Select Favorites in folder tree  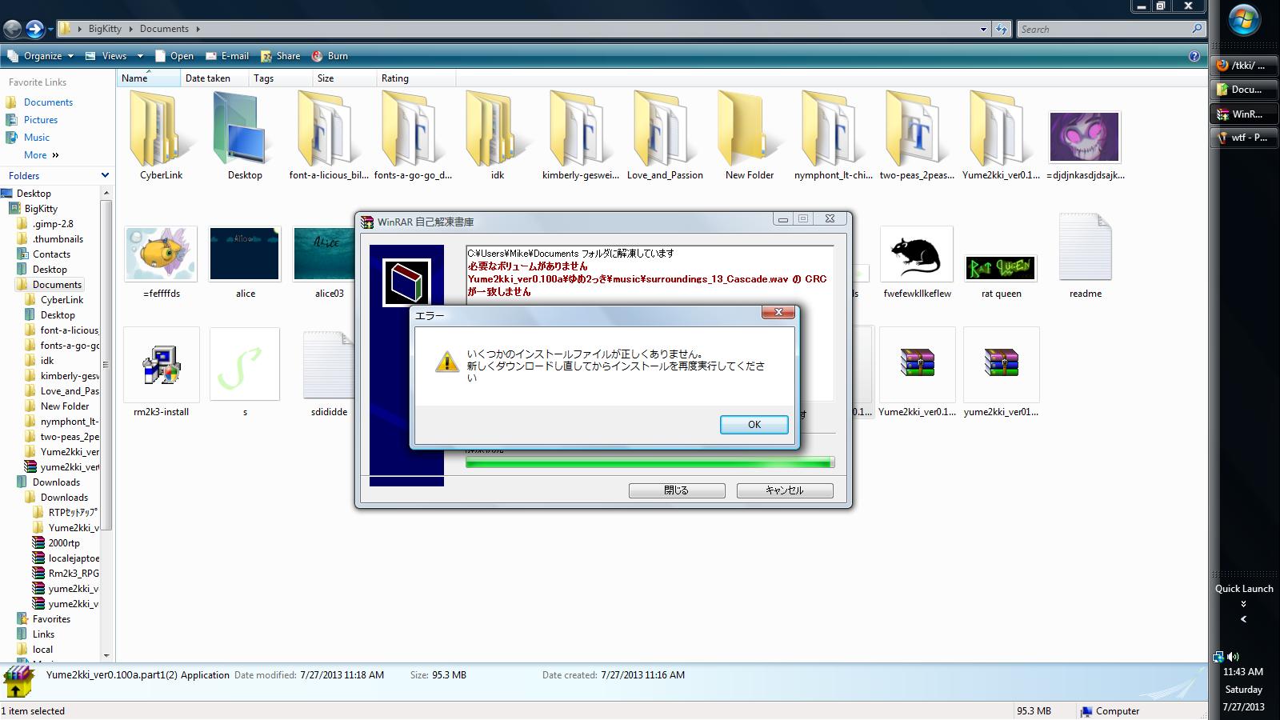coord(51,619)
